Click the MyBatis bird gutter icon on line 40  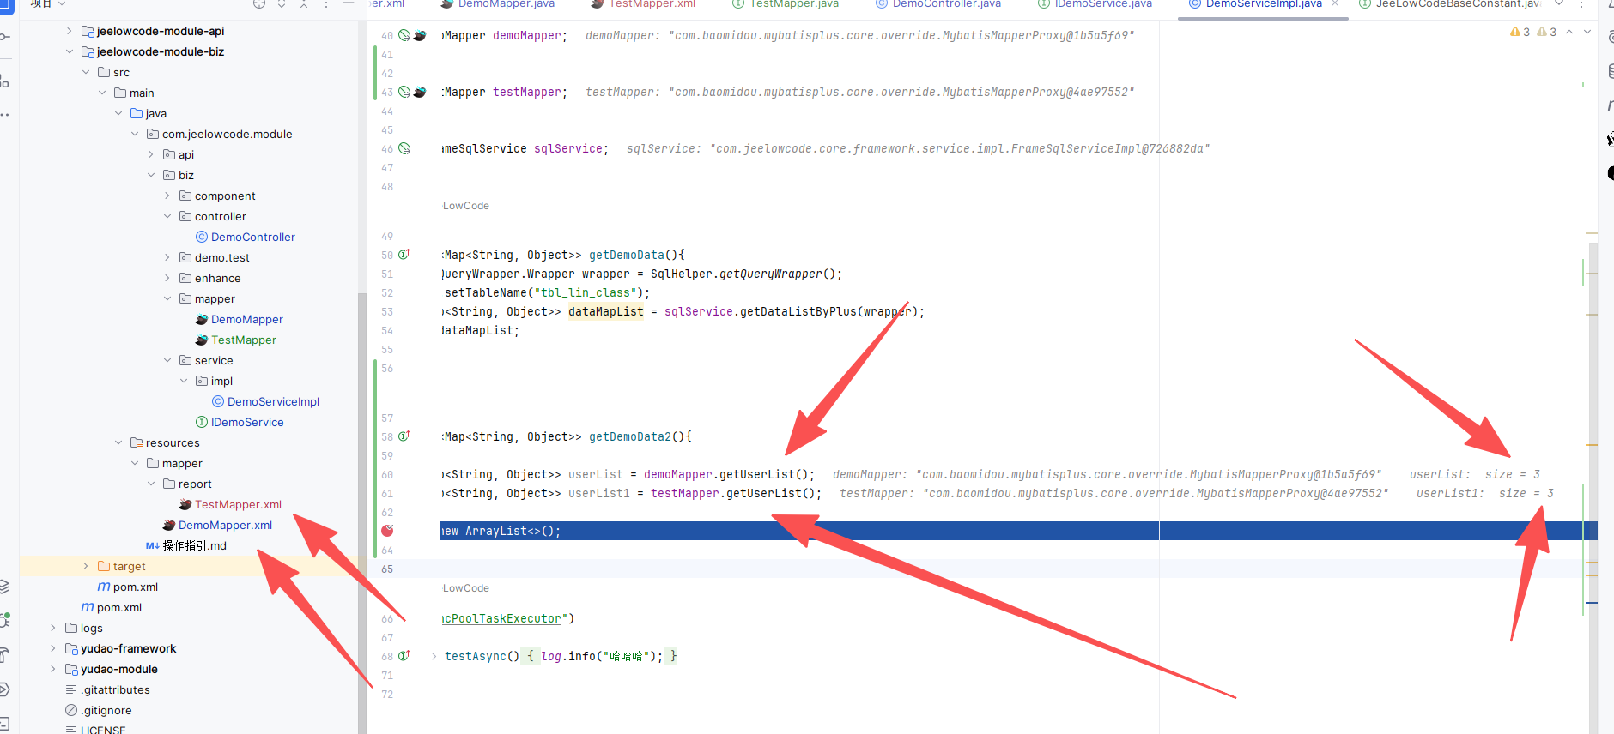[420, 36]
